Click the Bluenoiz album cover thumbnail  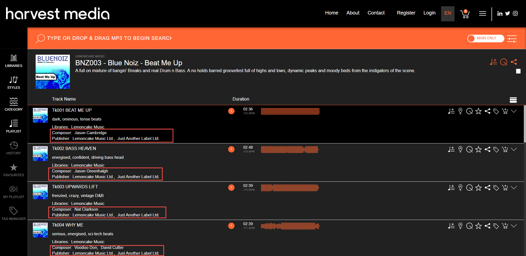[x=53, y=72]
